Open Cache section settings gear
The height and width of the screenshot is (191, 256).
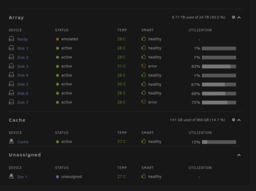[x=233, y=120]
